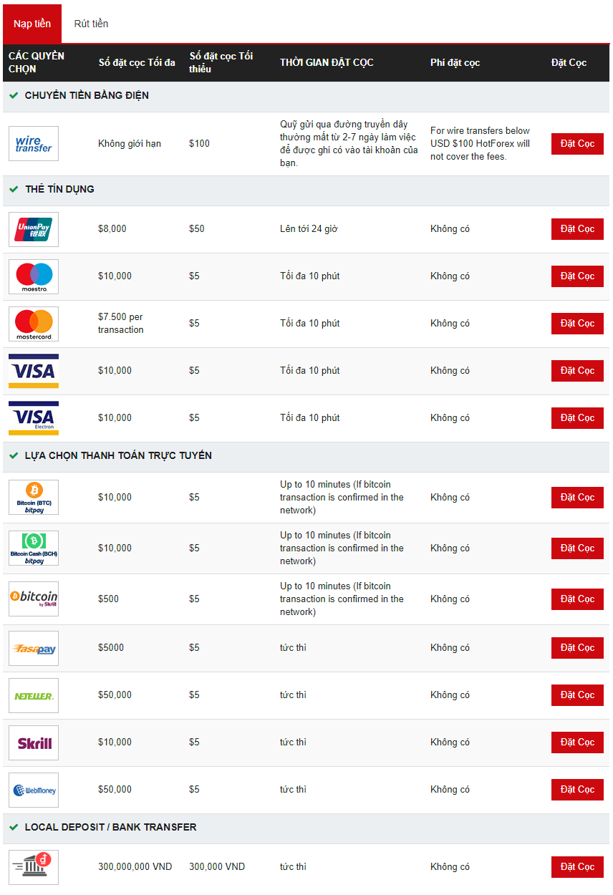Click the FasaPay logo icon
This screenshot has width=613, height=895.
34,648
